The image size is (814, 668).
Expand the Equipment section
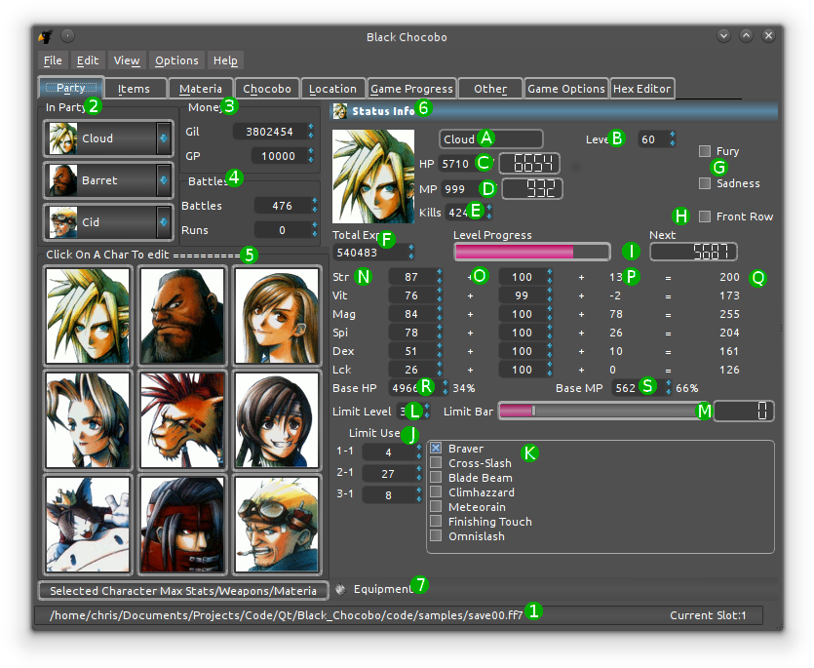pos(555,589)
